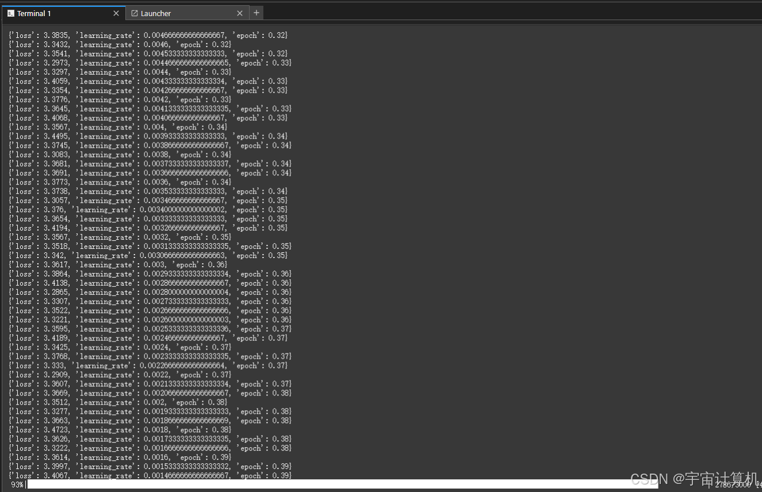This screenshot has width=762, height=492.
Task: Close the Terminal 1 tab
Action: (x=116, y=13)
